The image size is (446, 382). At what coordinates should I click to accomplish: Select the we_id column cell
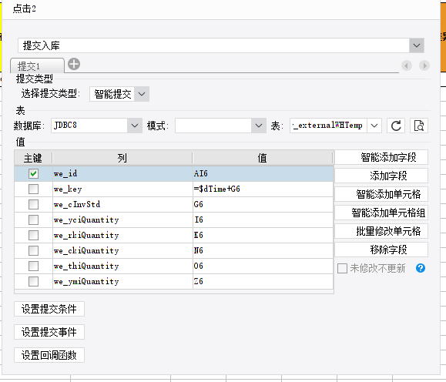coord(122,174)
